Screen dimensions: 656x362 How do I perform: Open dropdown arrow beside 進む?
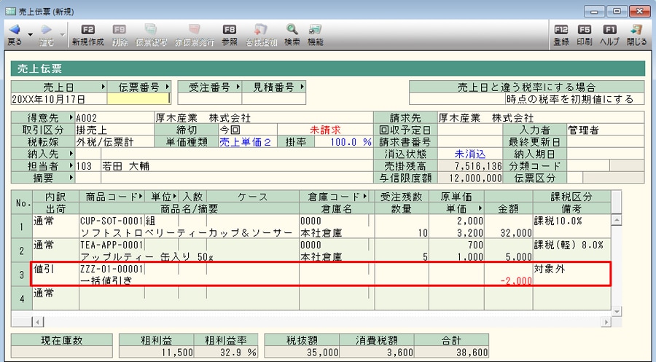point(62,34)
